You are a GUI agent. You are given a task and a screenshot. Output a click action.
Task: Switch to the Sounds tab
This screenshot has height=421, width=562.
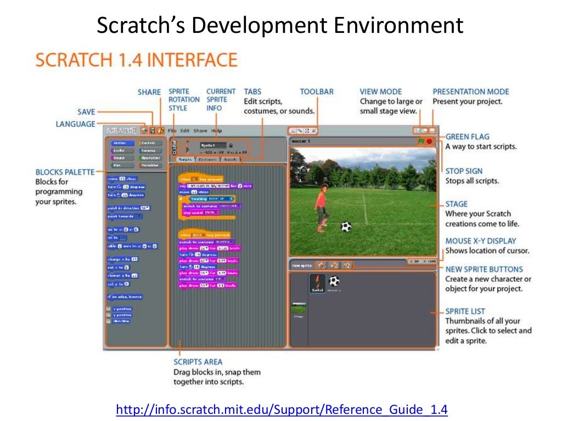(x=230, y=160)
